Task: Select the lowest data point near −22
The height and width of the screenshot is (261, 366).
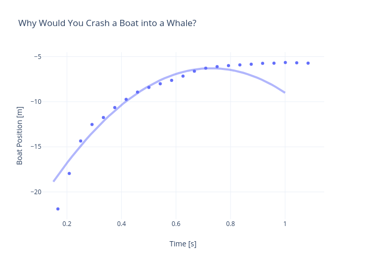Action: pos(58,209)
